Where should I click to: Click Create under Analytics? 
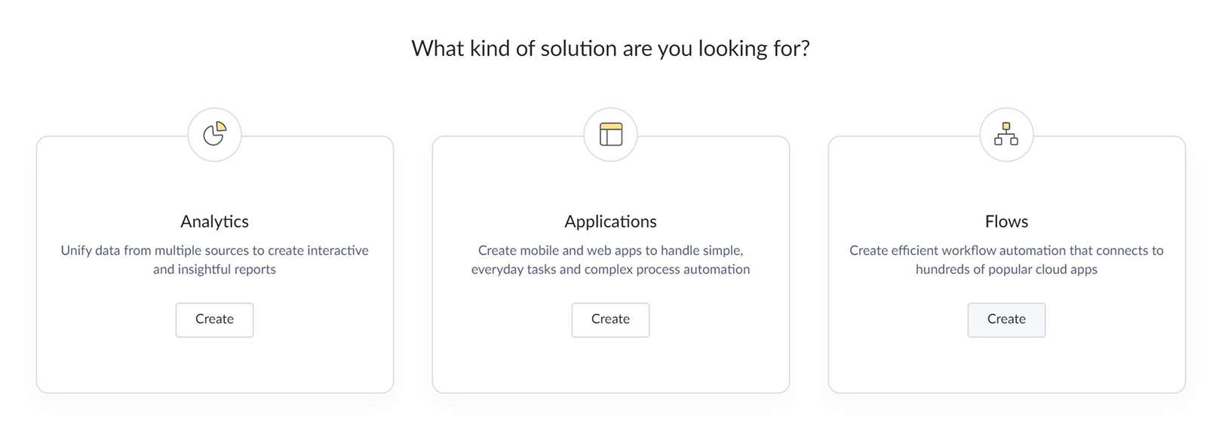coord(214,319)
